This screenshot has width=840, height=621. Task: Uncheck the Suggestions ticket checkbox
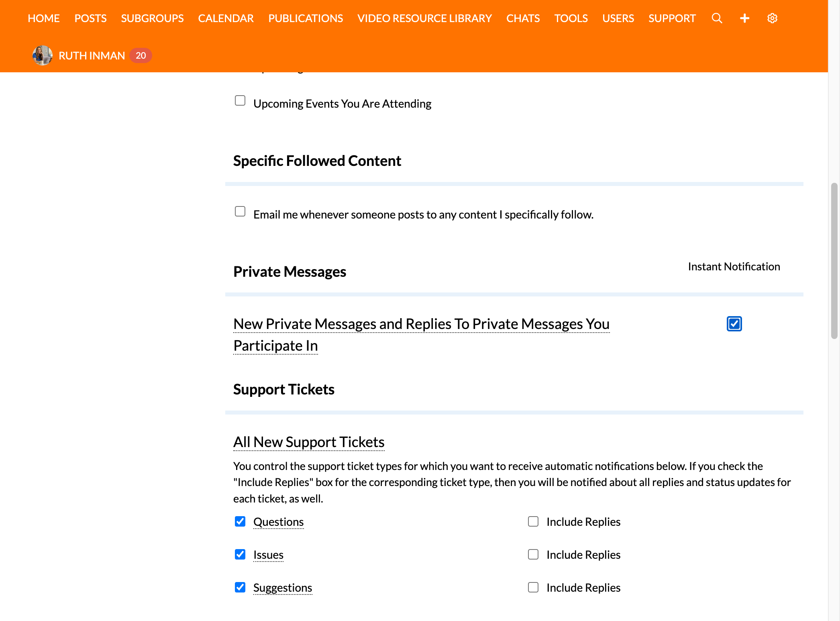pos(240,587)
